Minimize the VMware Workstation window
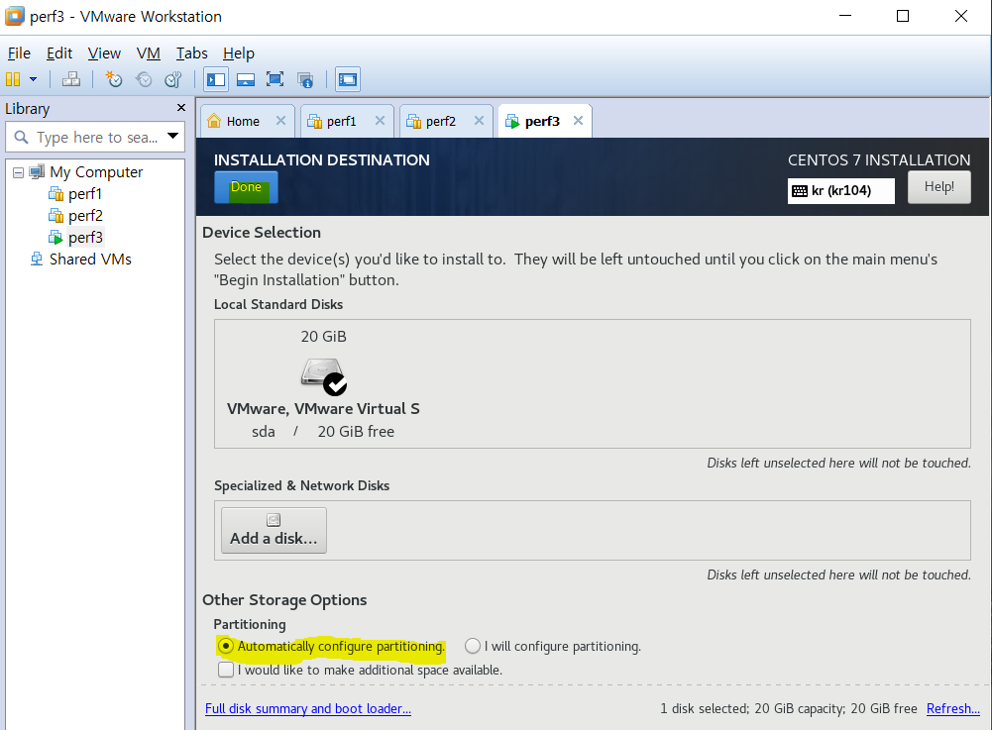Viewport: 992px width, 730px height. pyautogui.click(x=845, y=17)
